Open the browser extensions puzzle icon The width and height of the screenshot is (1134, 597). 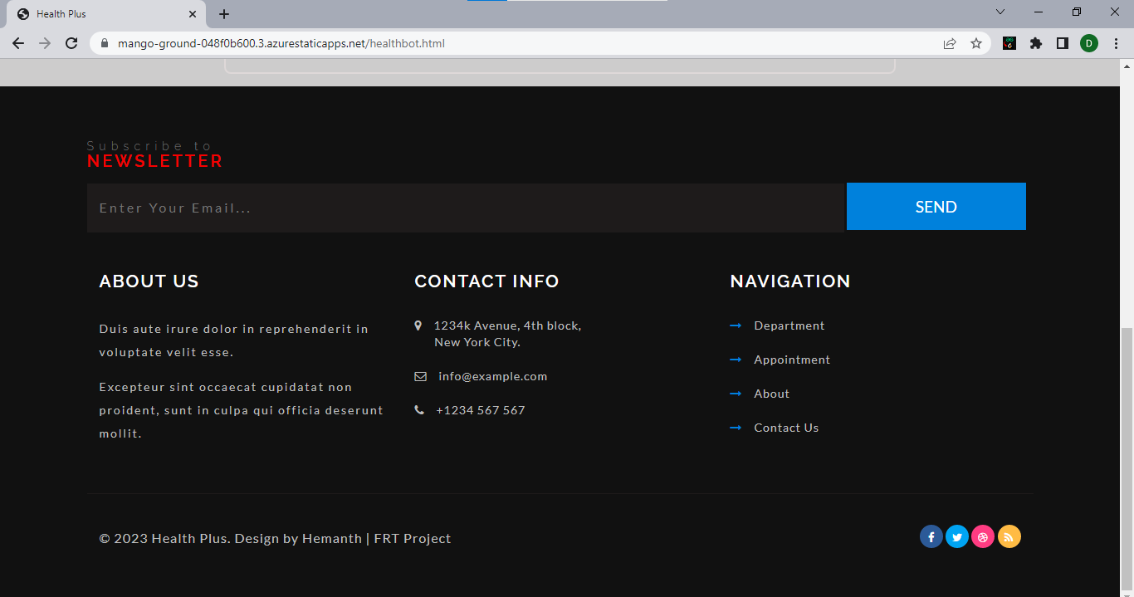click(1036, 42)
